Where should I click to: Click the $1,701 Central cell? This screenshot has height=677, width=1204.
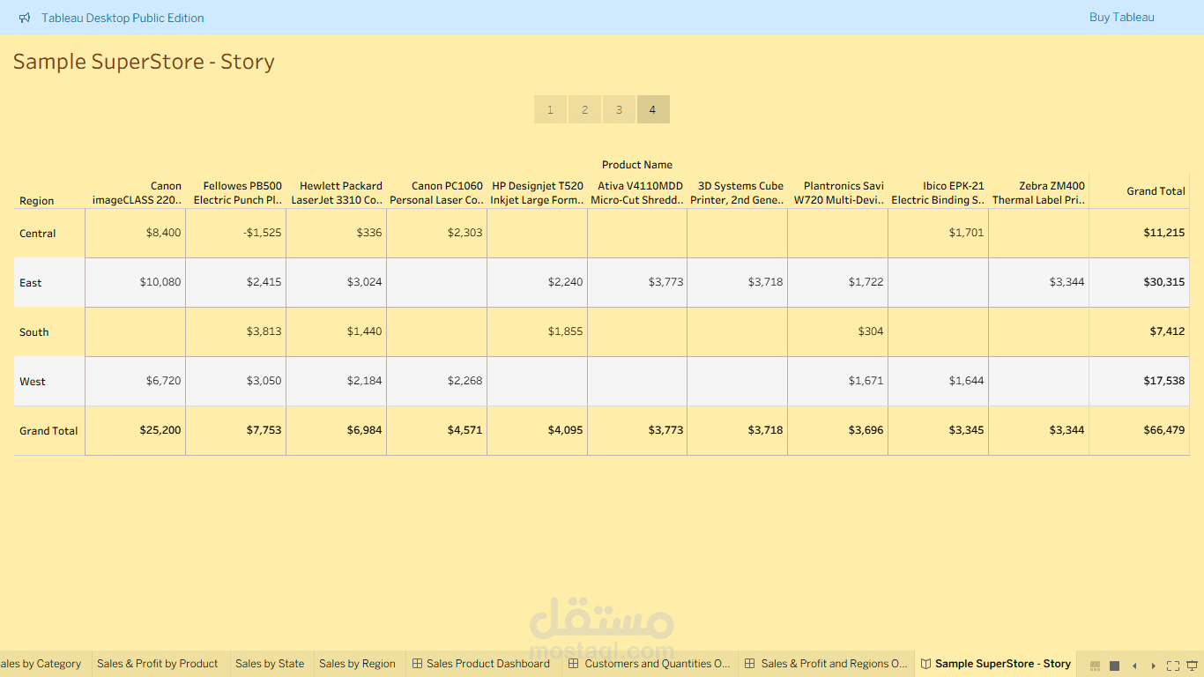point(939,233)
